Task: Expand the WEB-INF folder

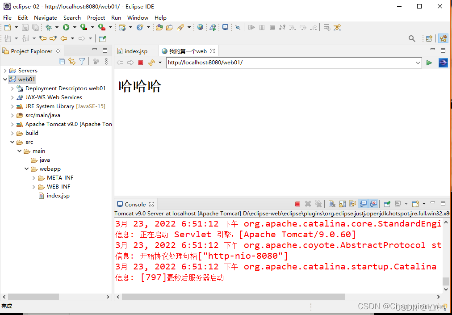Action: coord(34,187)
